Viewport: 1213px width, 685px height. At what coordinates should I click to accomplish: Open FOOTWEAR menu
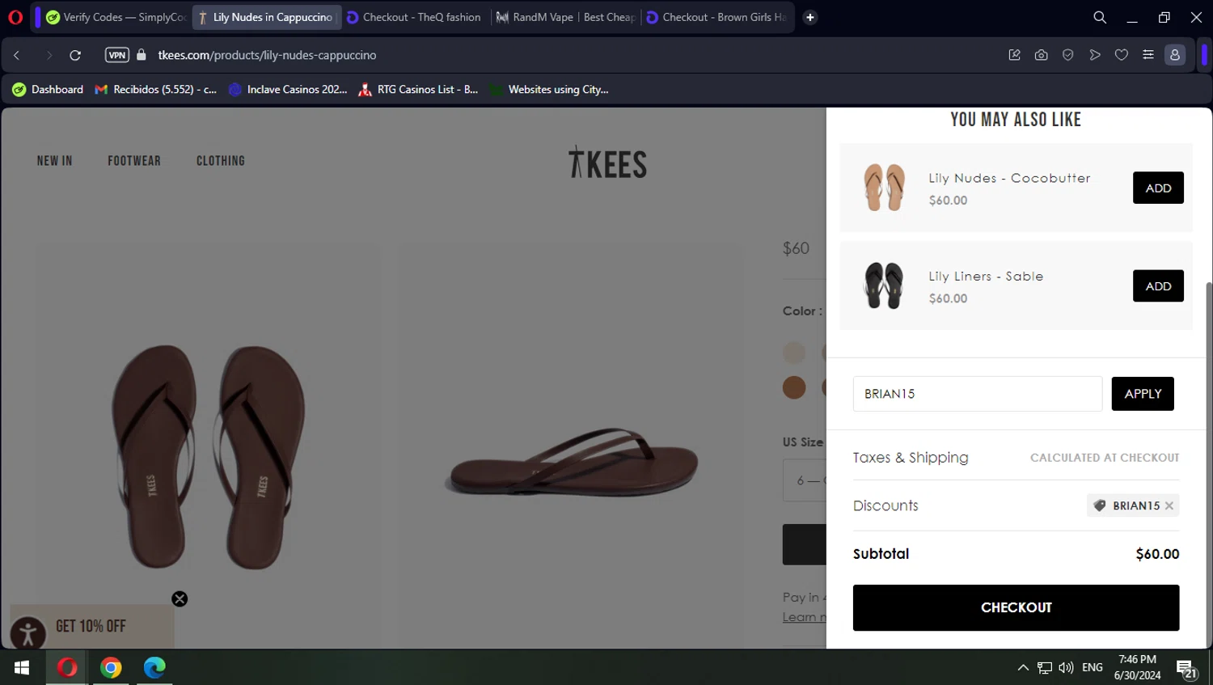[x=134, y=161]
